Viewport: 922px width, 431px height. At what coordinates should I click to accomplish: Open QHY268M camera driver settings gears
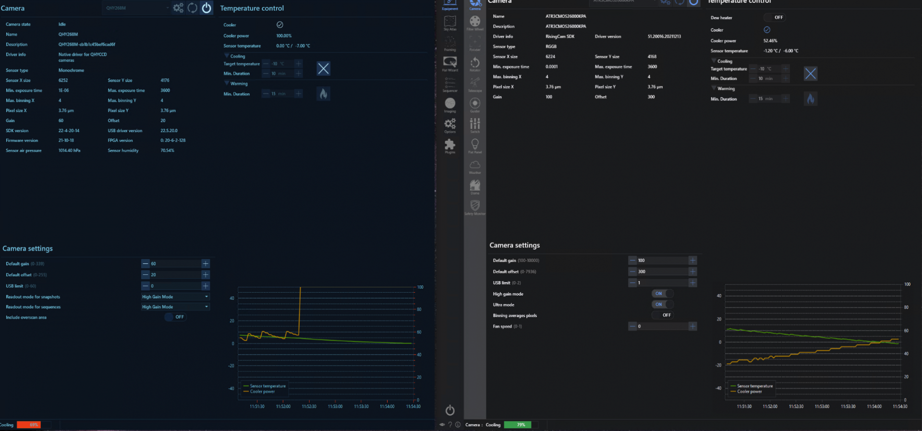(178, 8)
